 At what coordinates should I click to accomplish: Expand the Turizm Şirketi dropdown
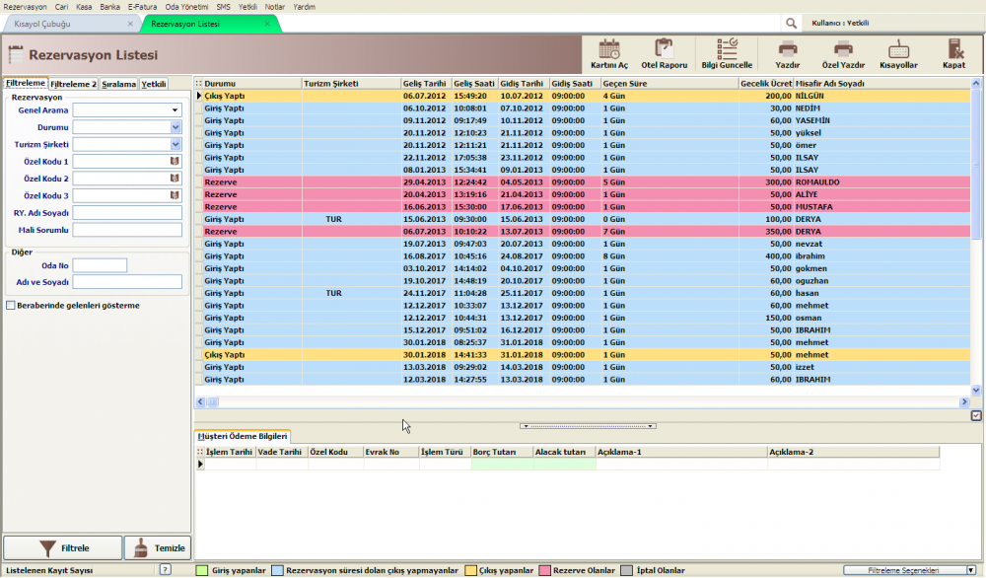coord(176,144)
